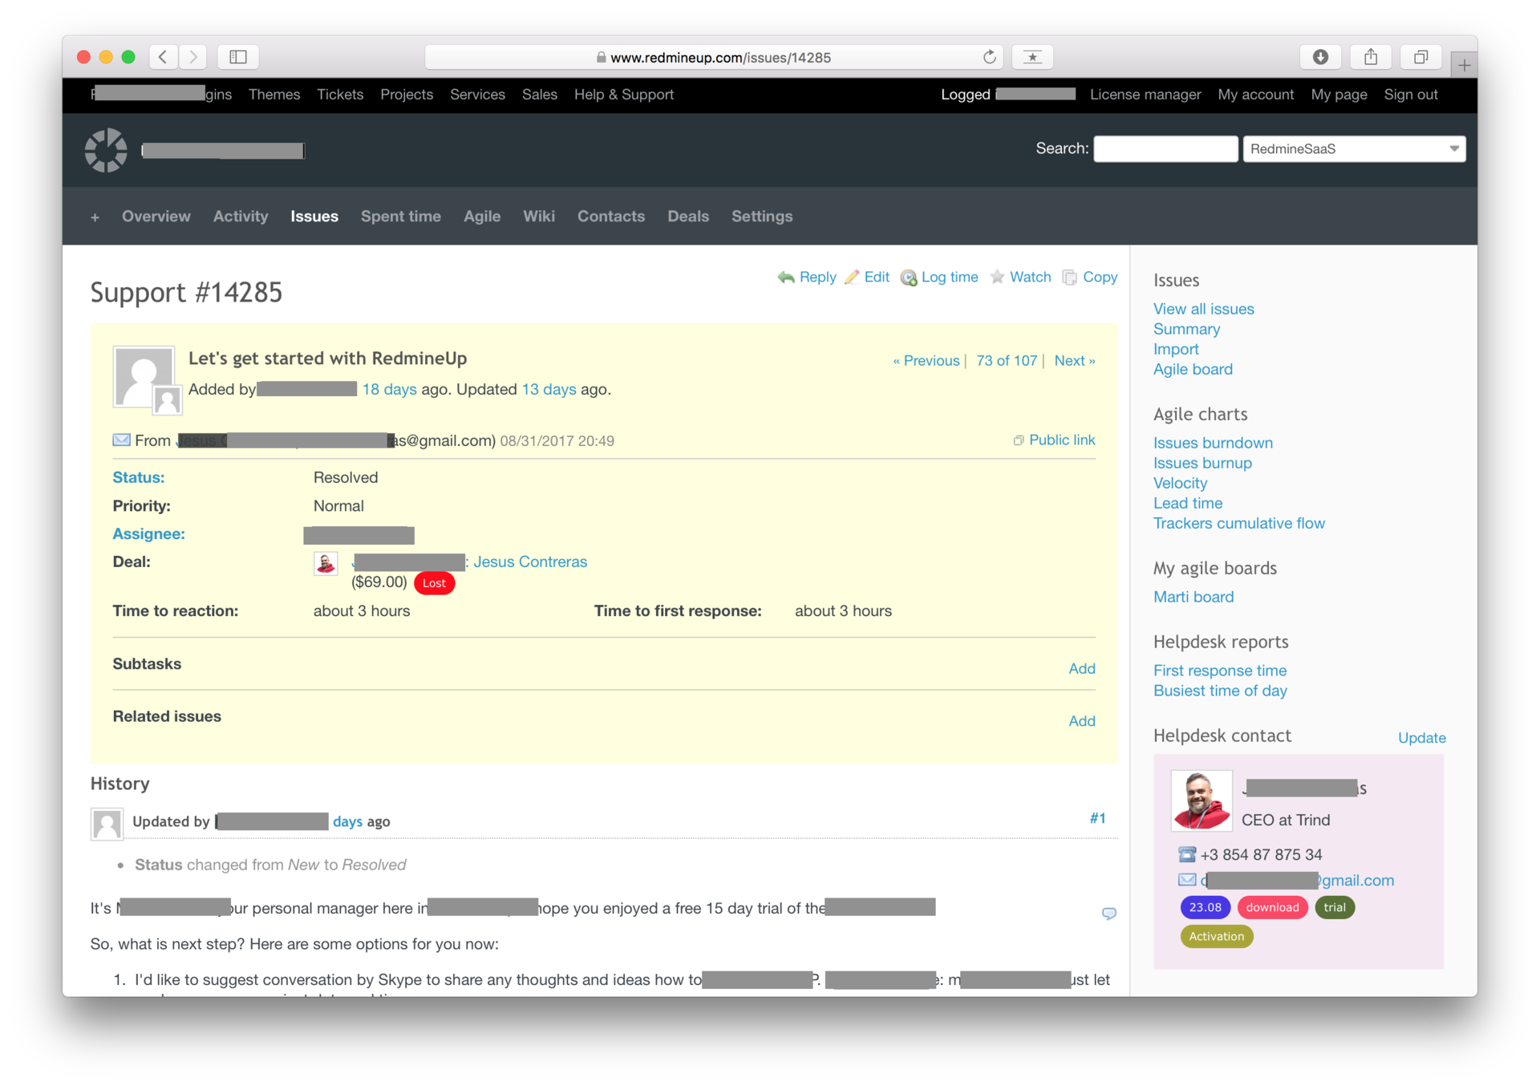Click the quote comment bubble icon
The image size is (1540, 1086).
click(1108, 914)
